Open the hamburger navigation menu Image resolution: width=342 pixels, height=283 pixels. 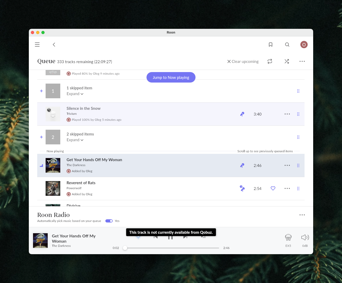37,45
